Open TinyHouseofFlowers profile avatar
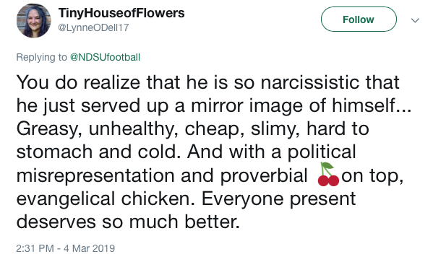The image size is (433, 262). tap(34, 21)
